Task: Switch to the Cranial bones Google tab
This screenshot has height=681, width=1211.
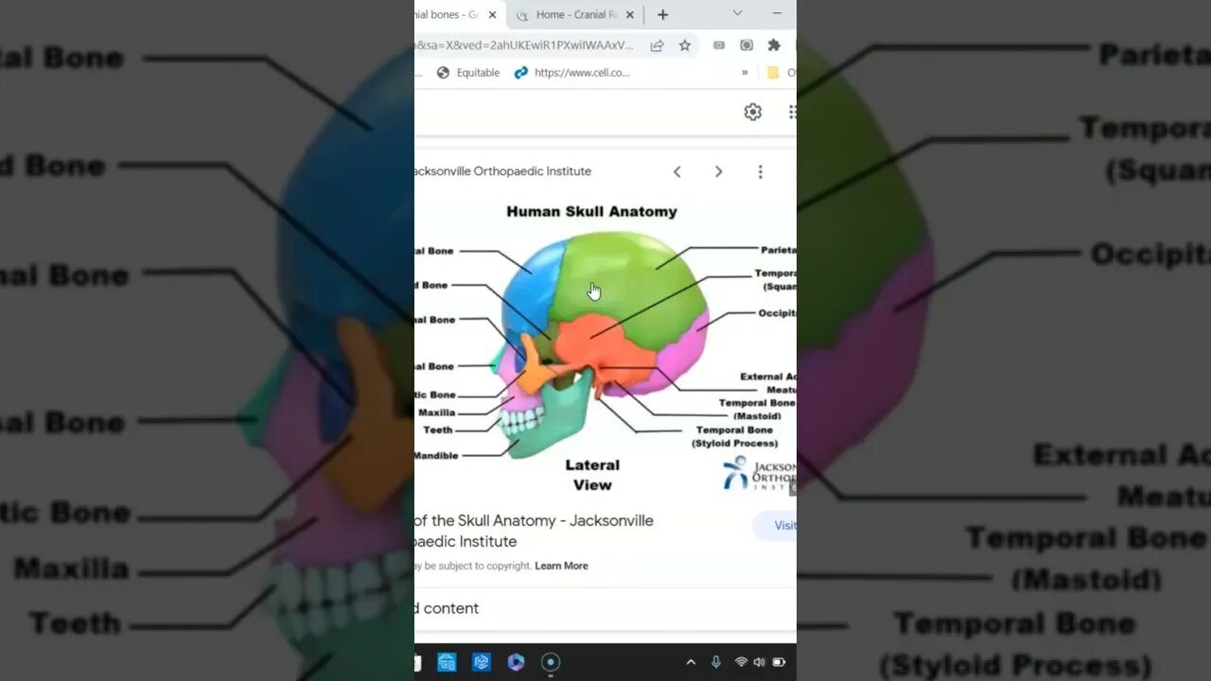Action: (447, 14)
